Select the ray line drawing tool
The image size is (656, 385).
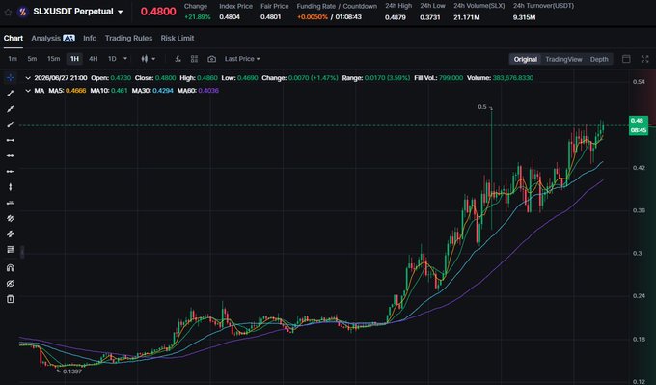[x=11, y=124]
